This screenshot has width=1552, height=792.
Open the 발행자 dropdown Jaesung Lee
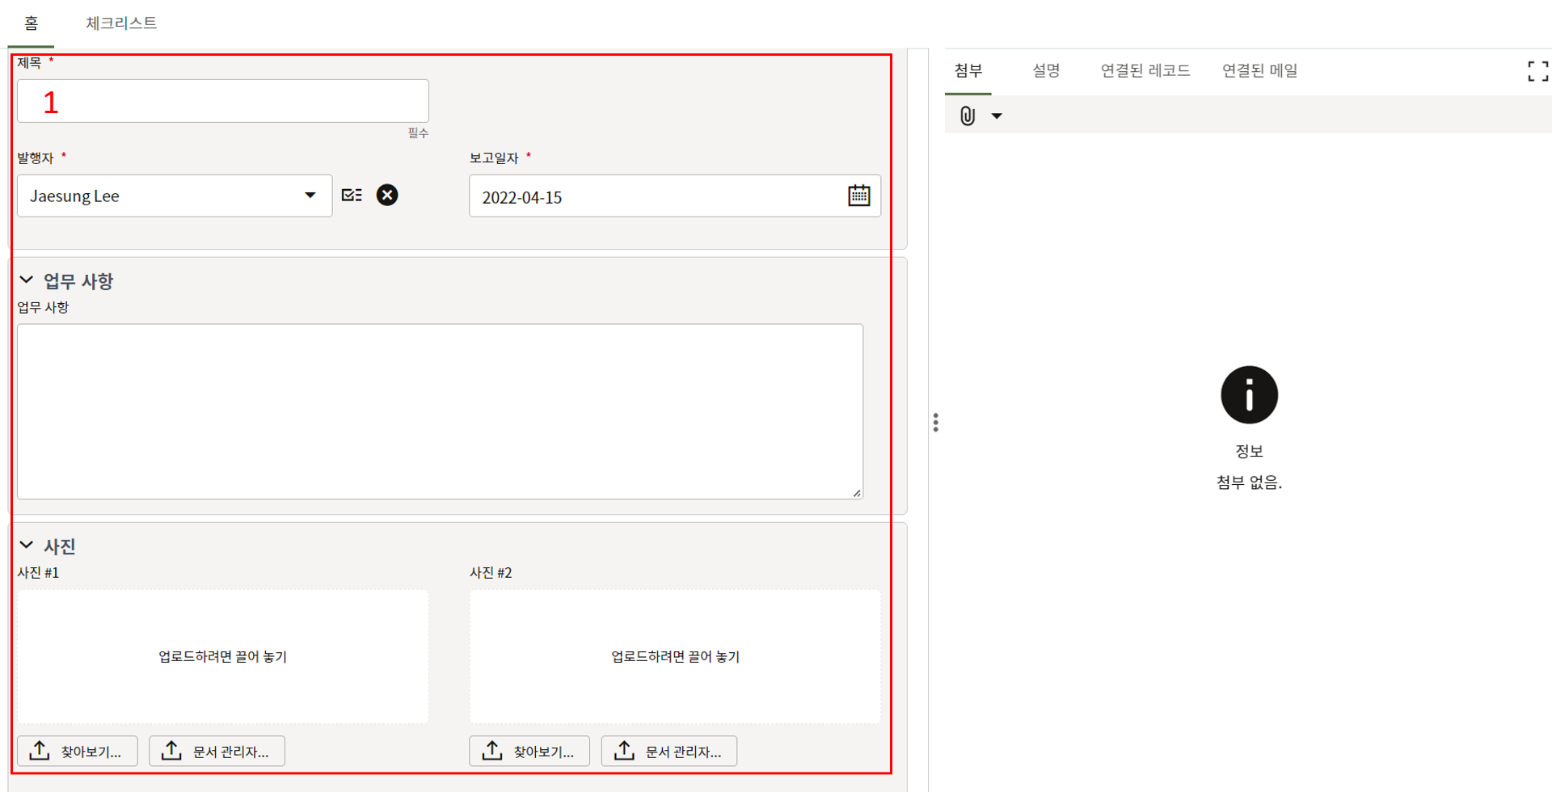(x=174, y=196)
